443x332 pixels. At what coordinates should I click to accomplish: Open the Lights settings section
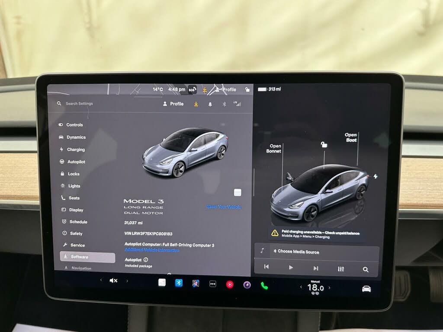click(x=71, y=186)
